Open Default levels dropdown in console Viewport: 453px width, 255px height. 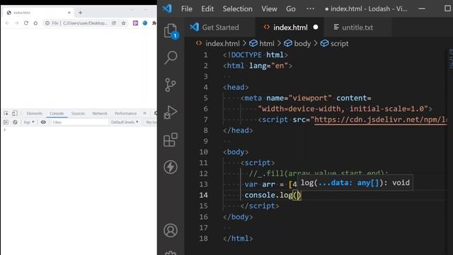[x=125, y=122]
